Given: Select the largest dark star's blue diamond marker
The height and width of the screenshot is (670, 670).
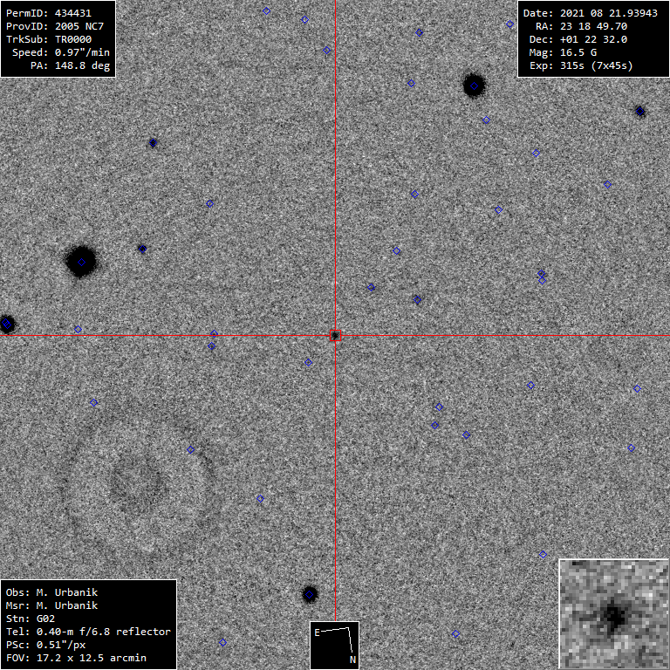Looking at the screenshot, I should pyautogui.click(x=82, y=263).
